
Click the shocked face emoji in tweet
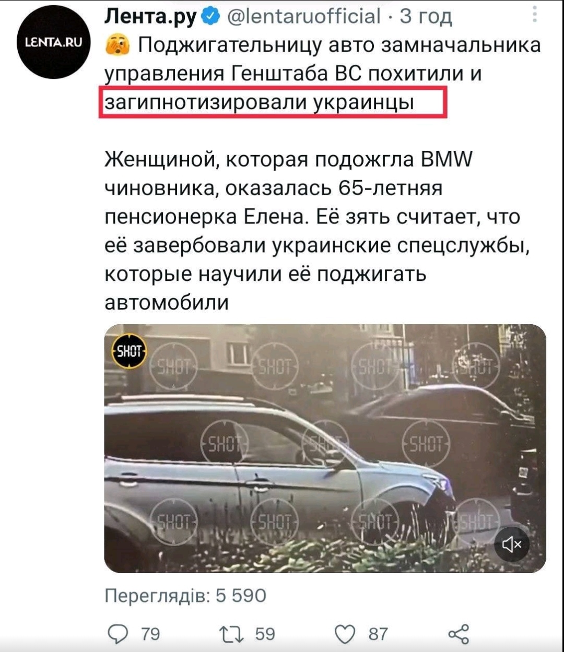(x=118, y=46)
